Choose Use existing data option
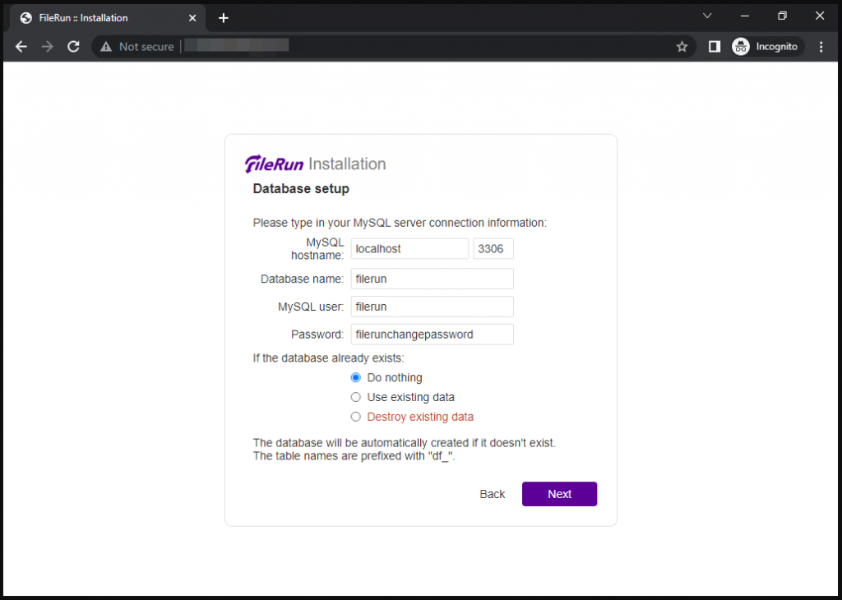842x600 pixels. click(355, 397)
